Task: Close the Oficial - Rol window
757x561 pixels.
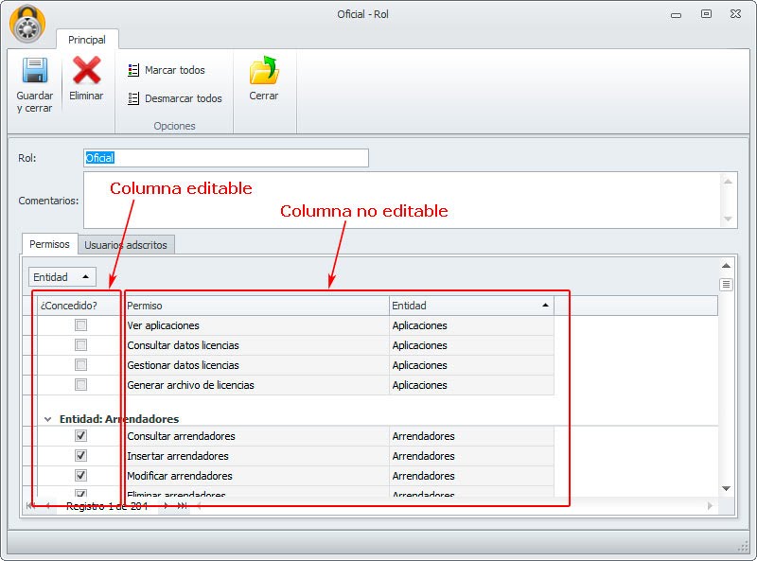Action: click(735, 14)
